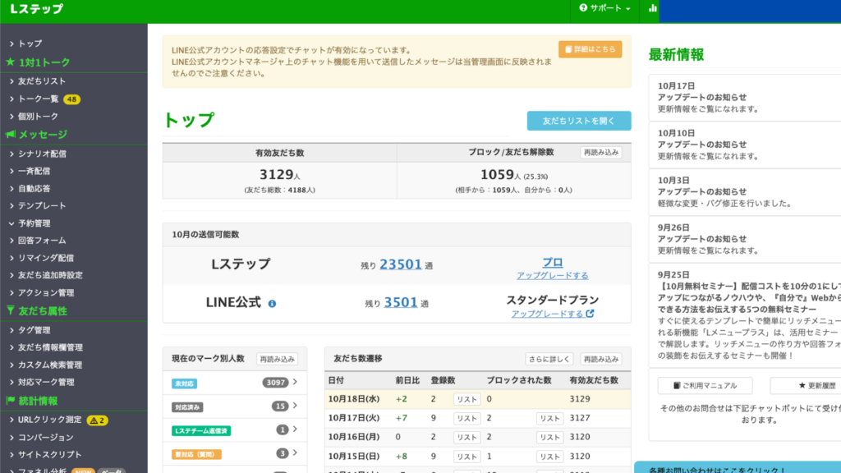
Task: Open the 10月17日 アップデートのお知らせ news item
Action: (745, 97)
